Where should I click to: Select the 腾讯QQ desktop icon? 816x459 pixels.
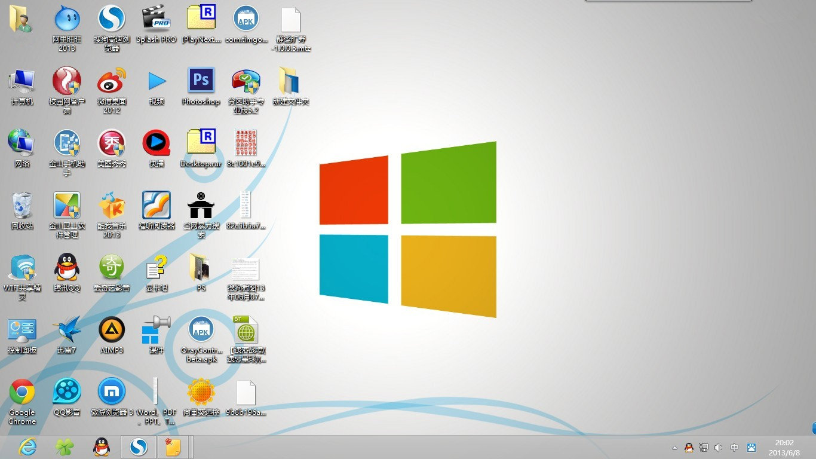(67, 273)
